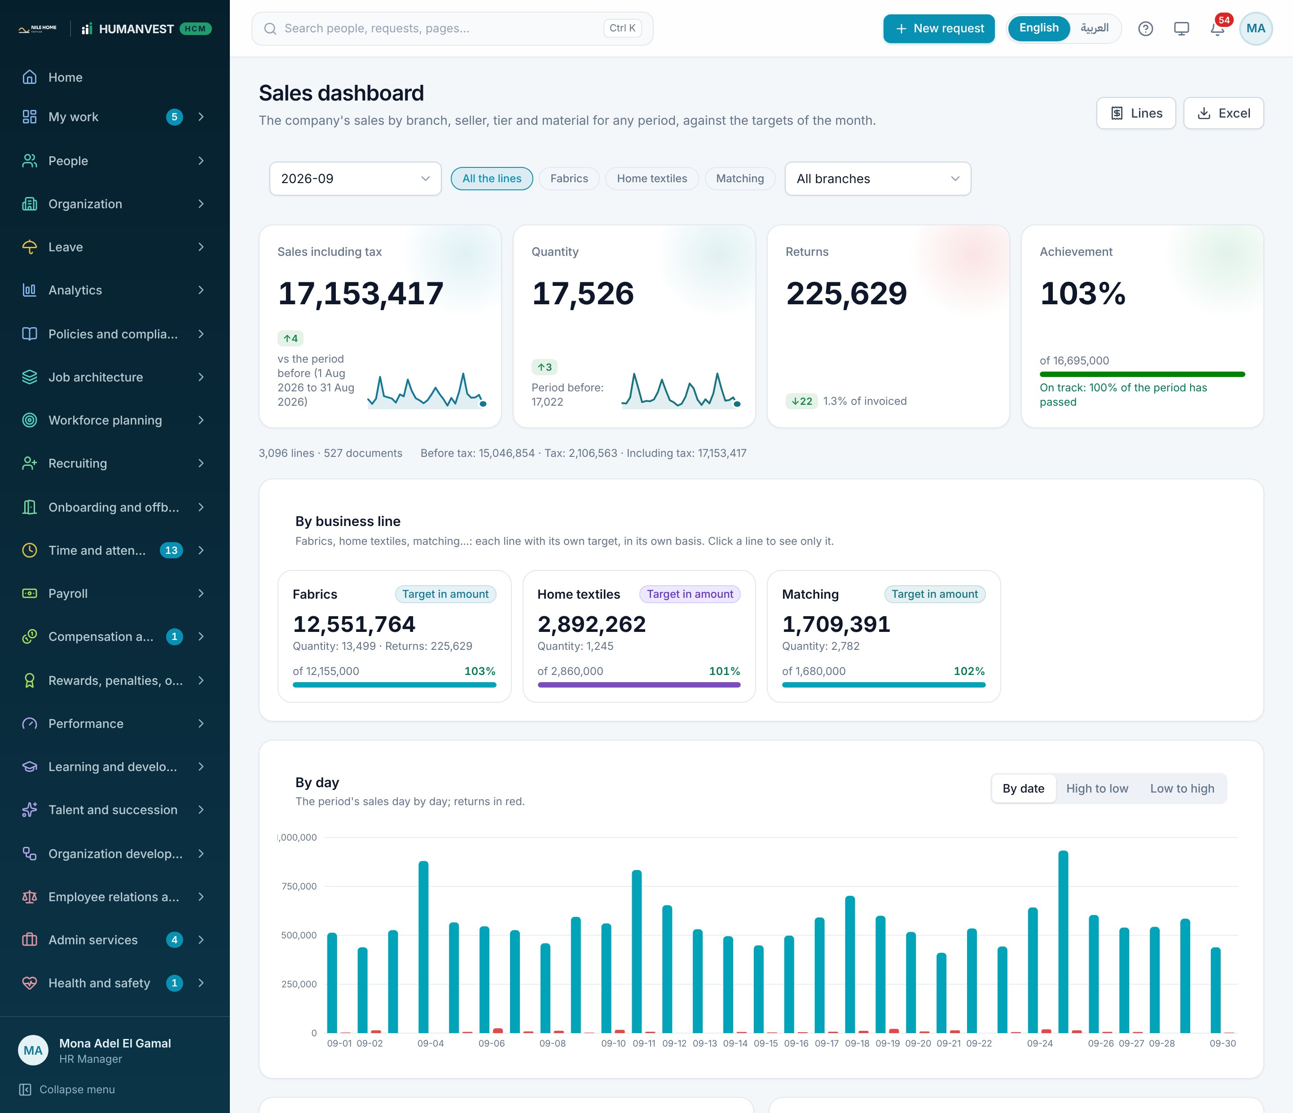
Task: Sort daily chart Low to high
Action: click(x=1182, y=789)
